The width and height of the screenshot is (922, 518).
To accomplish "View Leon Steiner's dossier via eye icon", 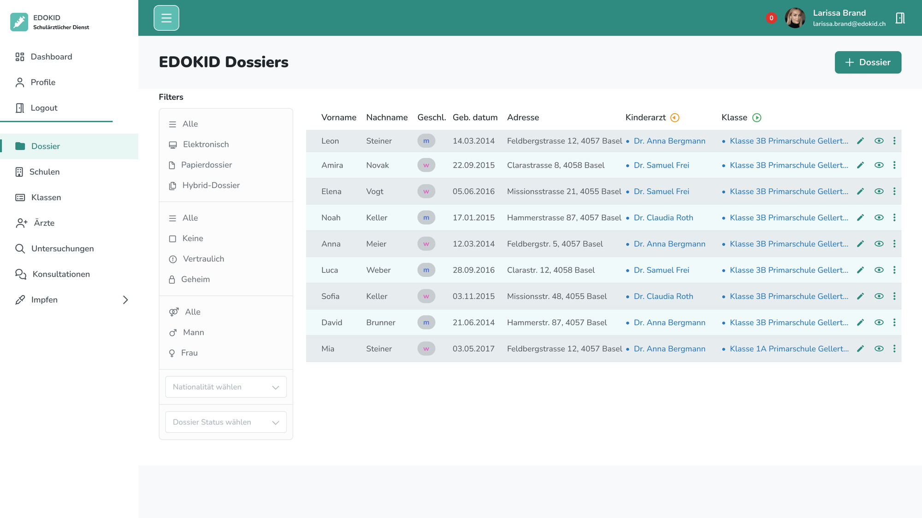I will pyautogui.click(x=879, y=141).
